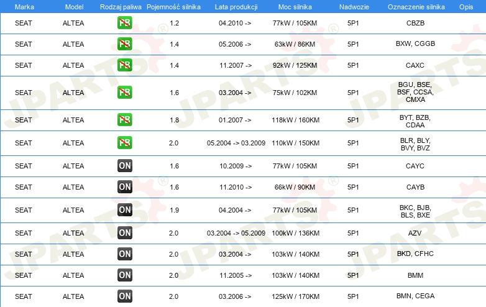Click the production date 11.2007 -> cell
The image size is (486, 307).
click(236, 65)
